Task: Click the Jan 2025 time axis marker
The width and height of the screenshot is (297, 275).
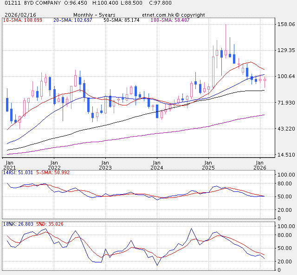Action: tap(208, 165)
